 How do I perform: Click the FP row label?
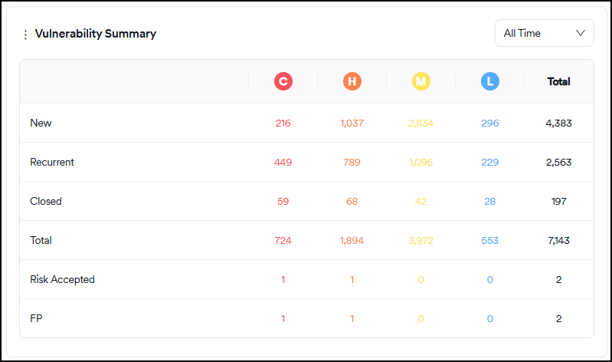pos(36,318)
